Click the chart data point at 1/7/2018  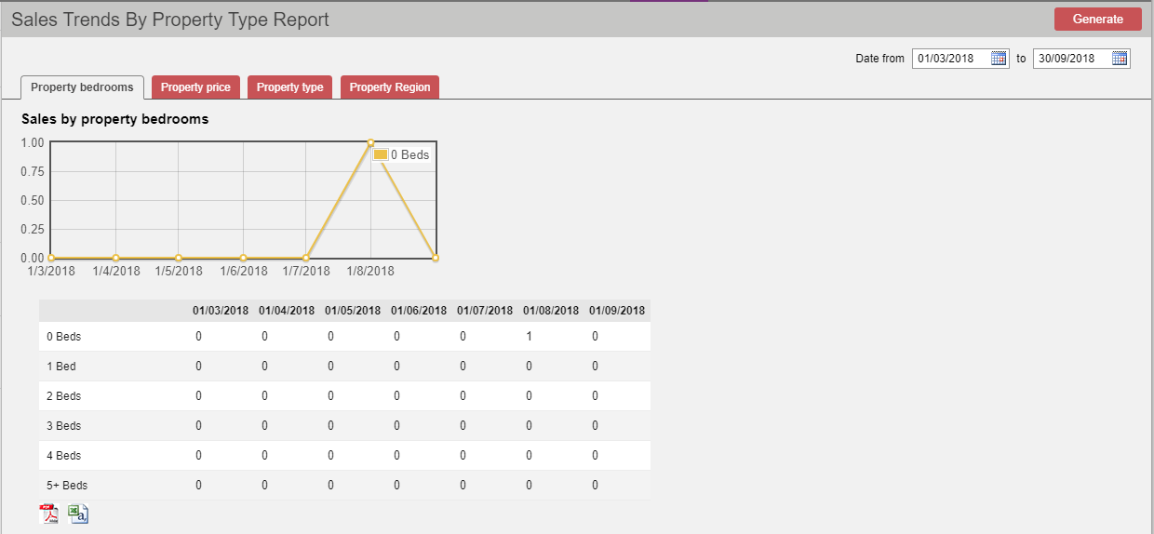tap(306, 258)
